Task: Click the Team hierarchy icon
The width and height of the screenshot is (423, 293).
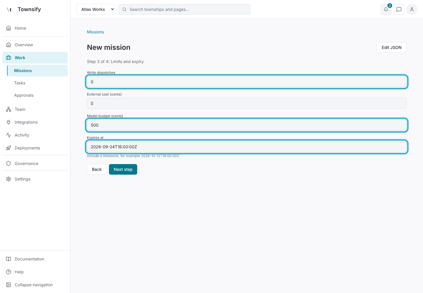Action: 9,109
